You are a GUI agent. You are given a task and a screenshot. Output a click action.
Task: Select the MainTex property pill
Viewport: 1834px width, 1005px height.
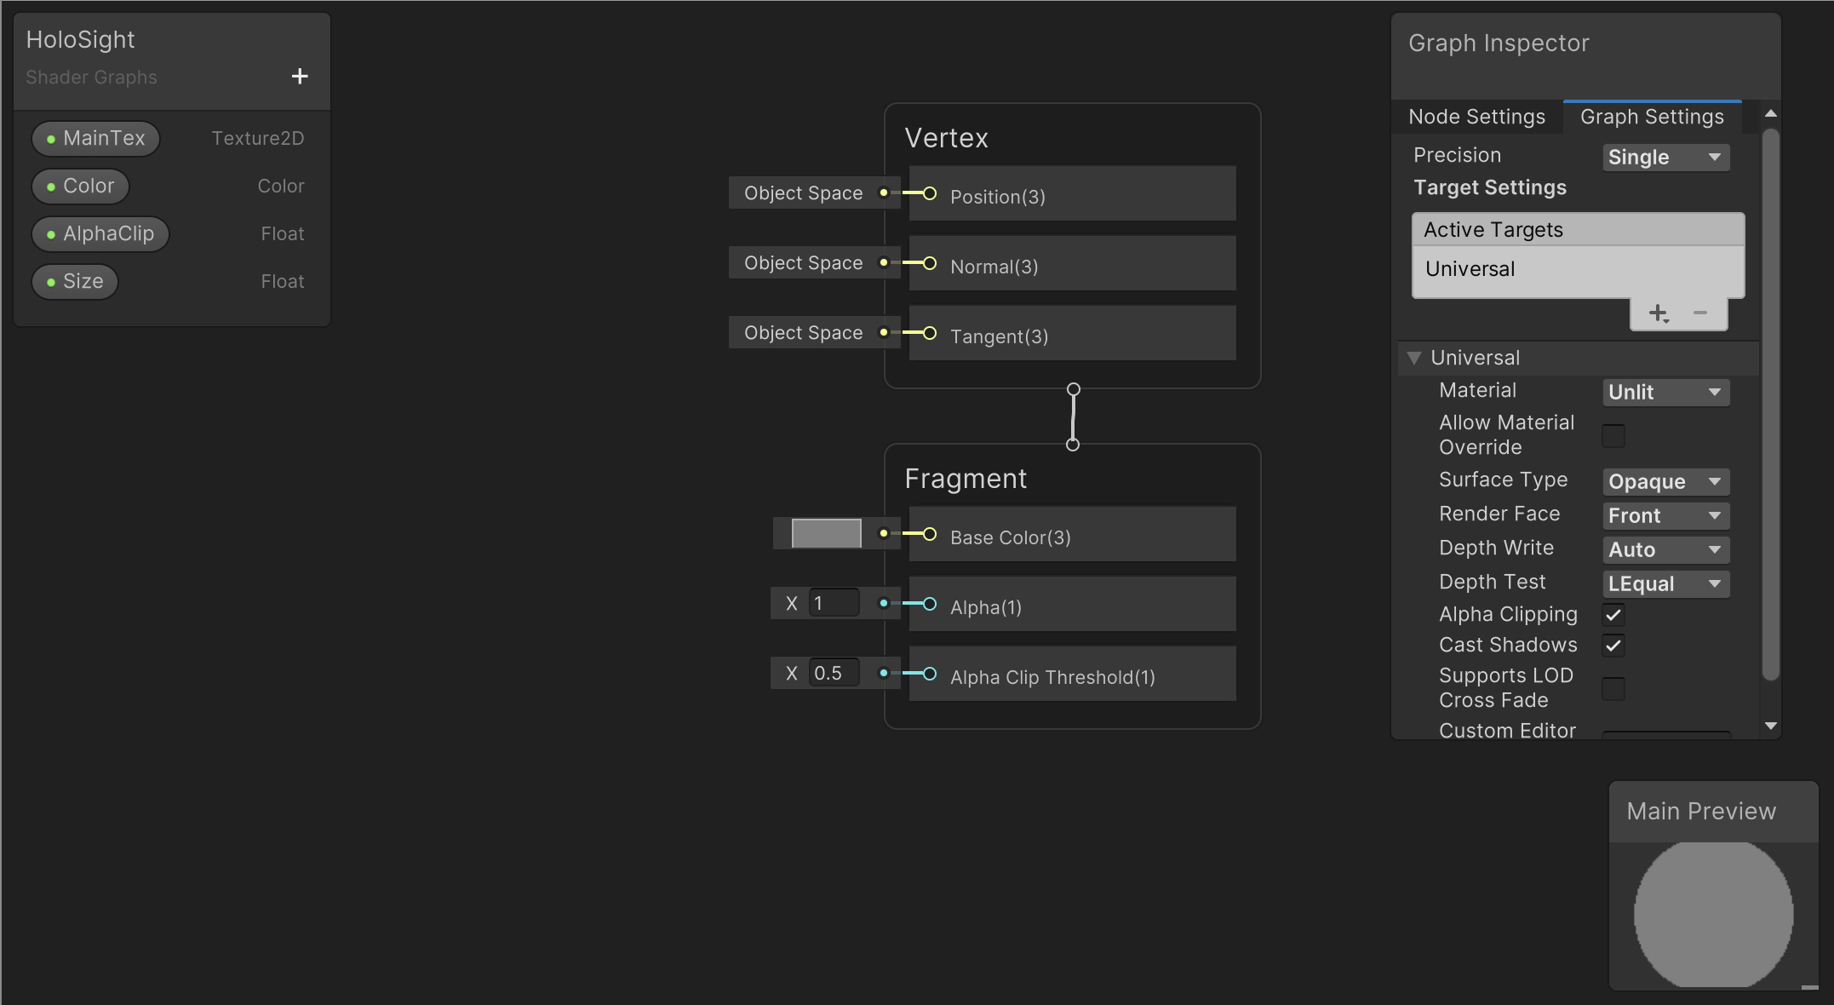[95, 138]
